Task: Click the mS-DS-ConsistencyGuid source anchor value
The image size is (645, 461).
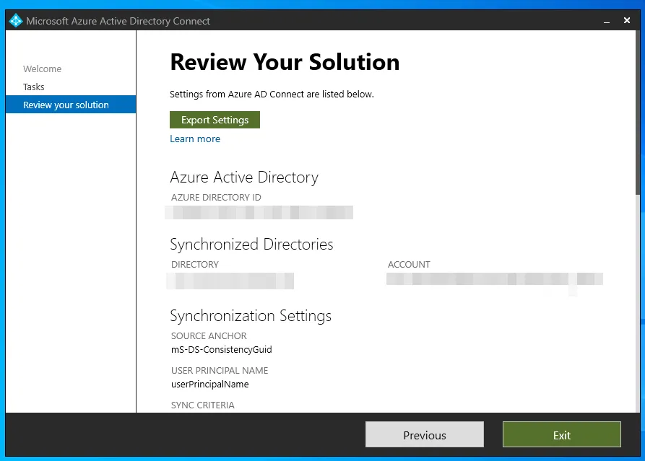Action: click(222, 349)
